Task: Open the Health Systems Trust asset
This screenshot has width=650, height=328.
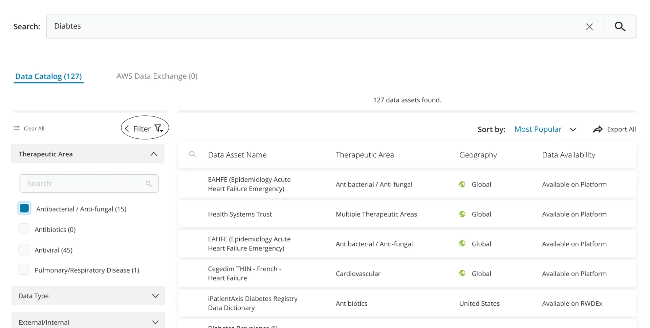Action: click(x=240, y=214)
